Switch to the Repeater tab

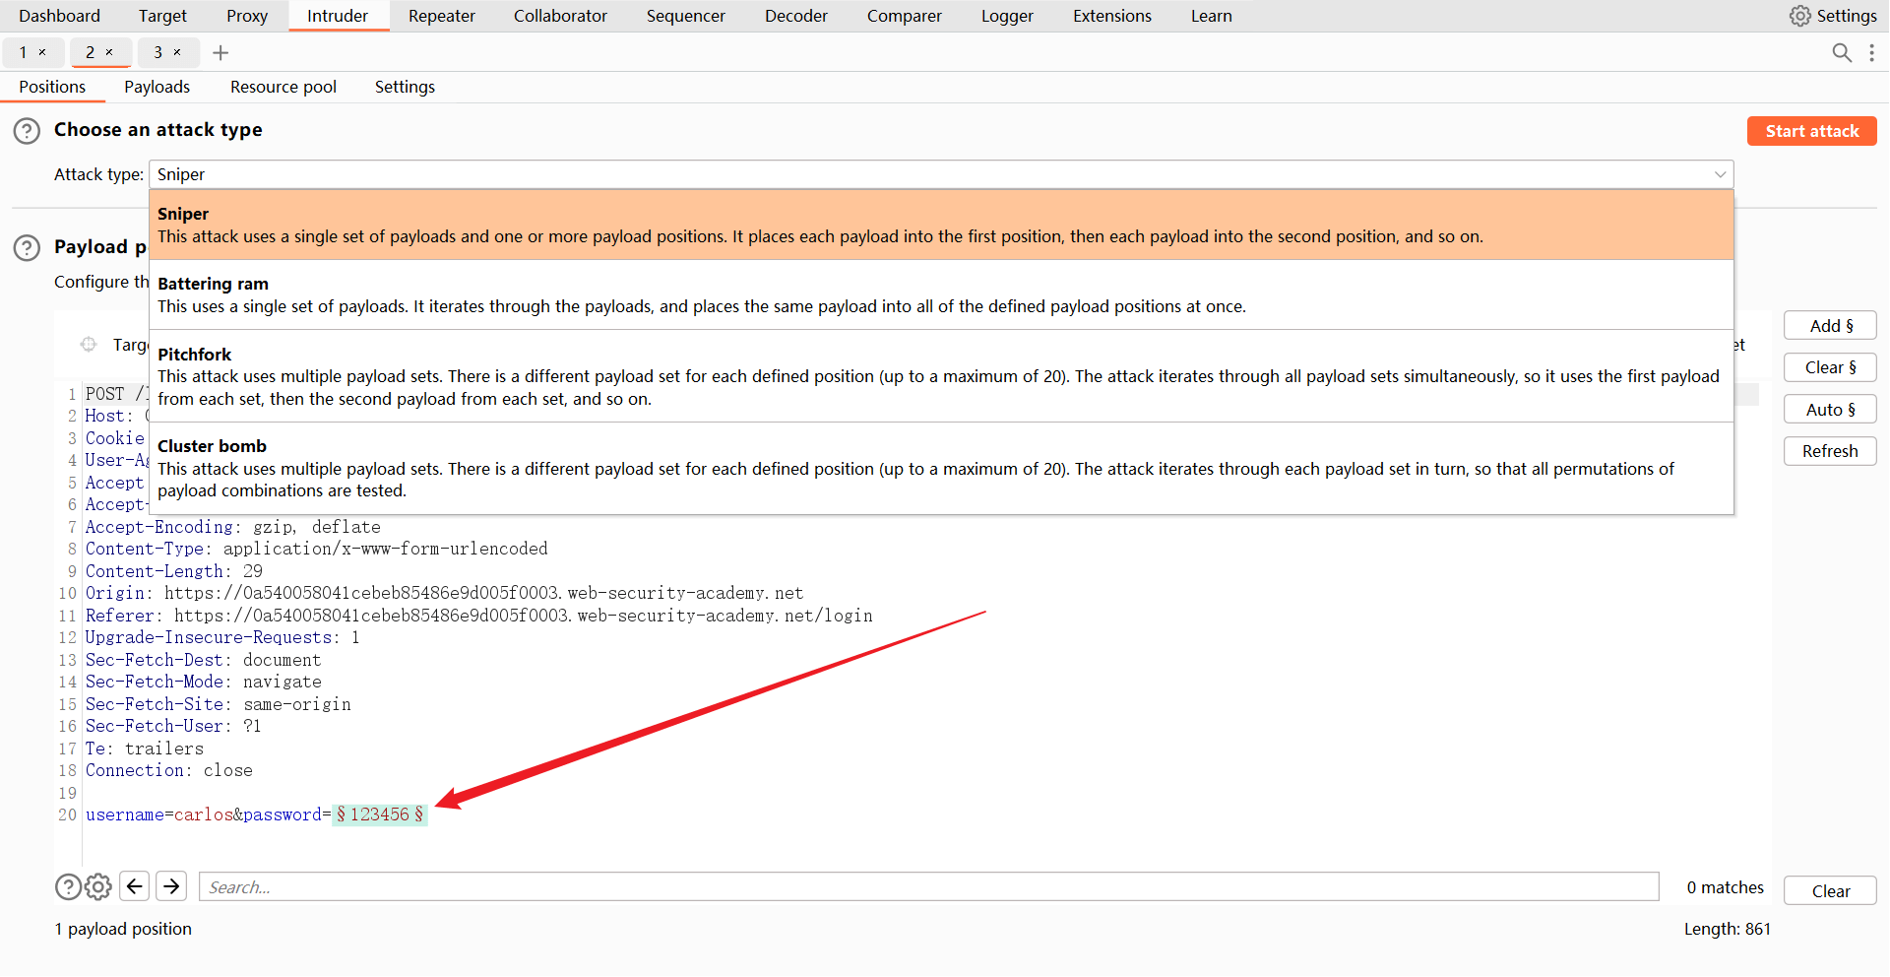442,16
